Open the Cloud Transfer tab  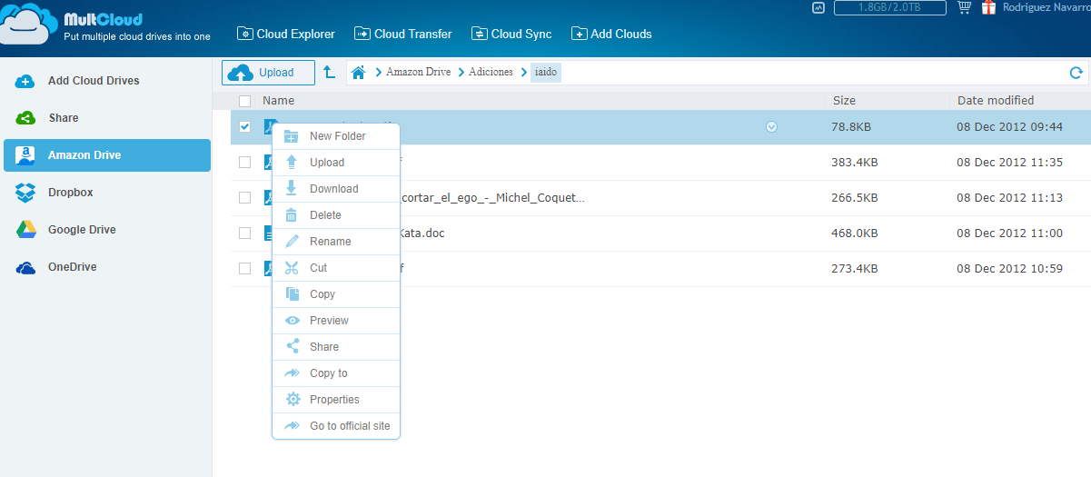(x=402, y=34)
